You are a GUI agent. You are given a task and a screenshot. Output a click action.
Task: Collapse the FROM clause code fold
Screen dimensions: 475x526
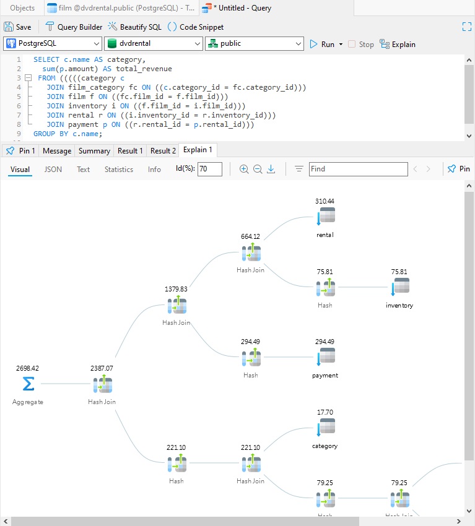28,78
